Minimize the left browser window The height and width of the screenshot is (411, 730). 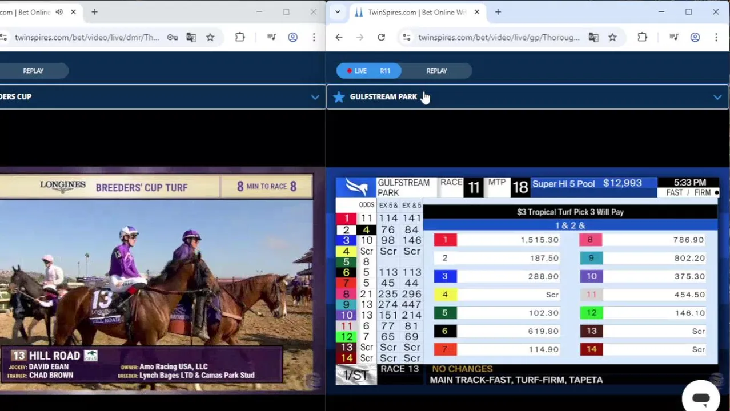(259, 12)
